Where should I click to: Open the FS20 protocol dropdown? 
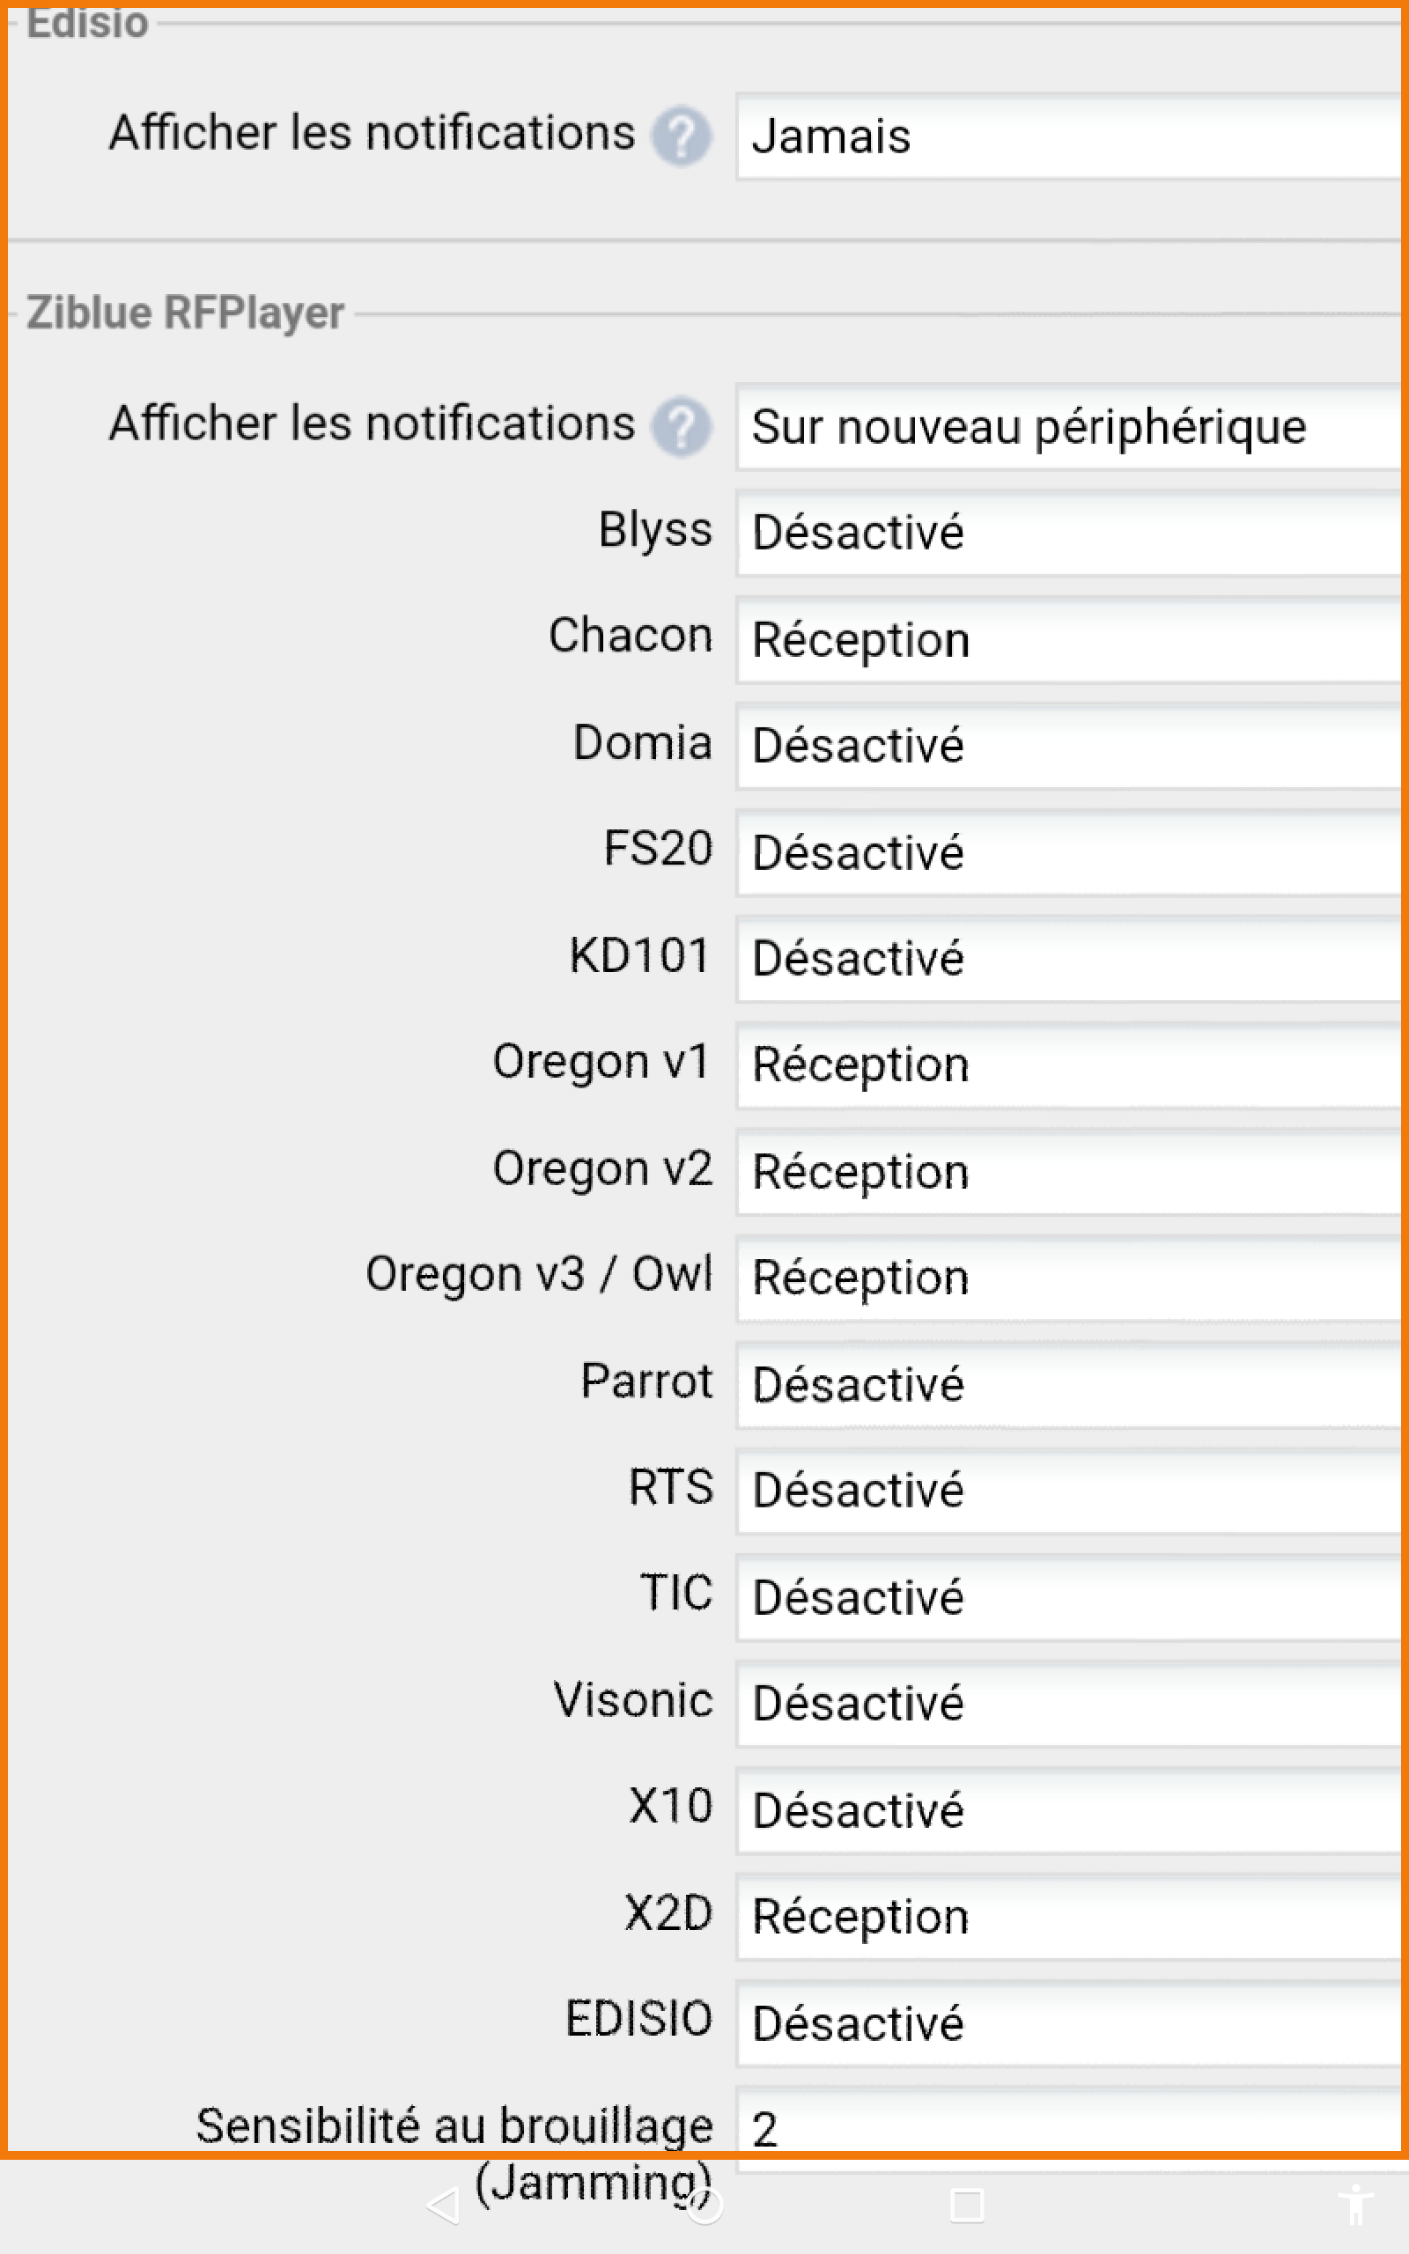[1070, 853]
